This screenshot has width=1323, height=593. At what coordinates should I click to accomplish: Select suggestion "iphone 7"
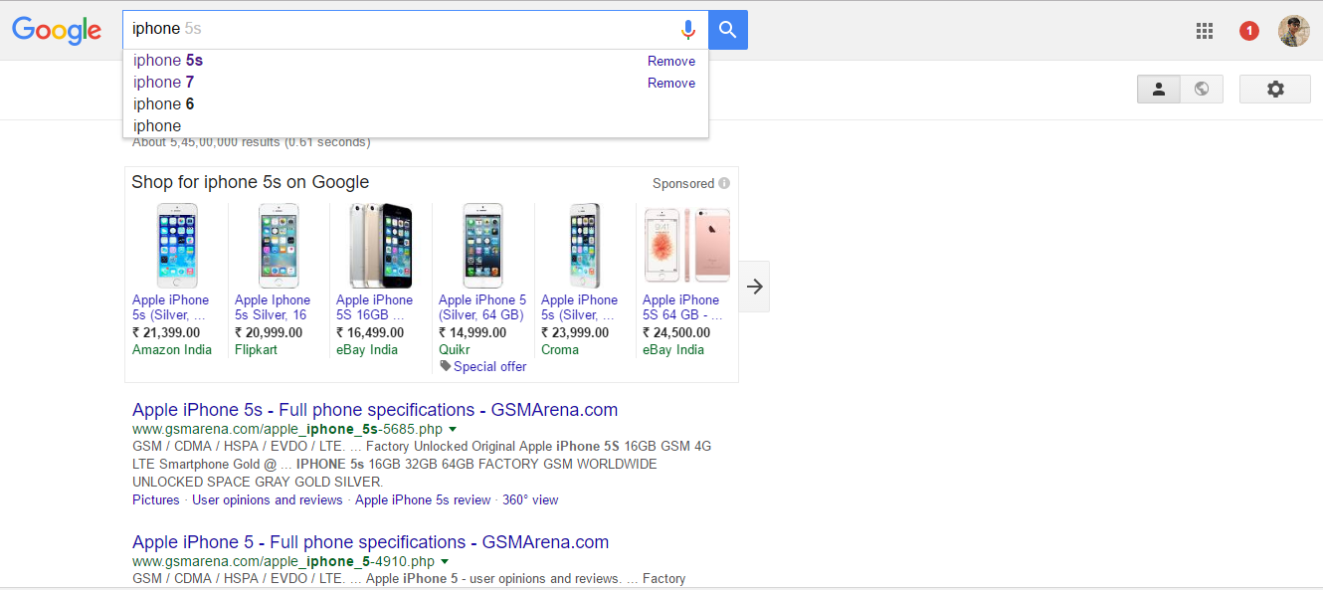[x=416, y=83]
